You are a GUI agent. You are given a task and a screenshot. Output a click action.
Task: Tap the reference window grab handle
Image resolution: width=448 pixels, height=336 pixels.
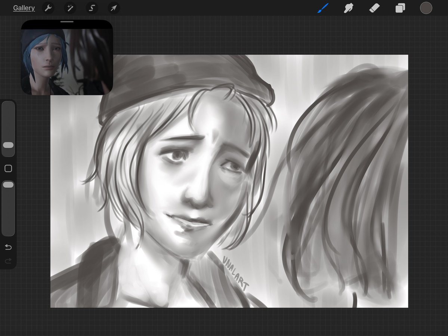(x=67, y=22)
